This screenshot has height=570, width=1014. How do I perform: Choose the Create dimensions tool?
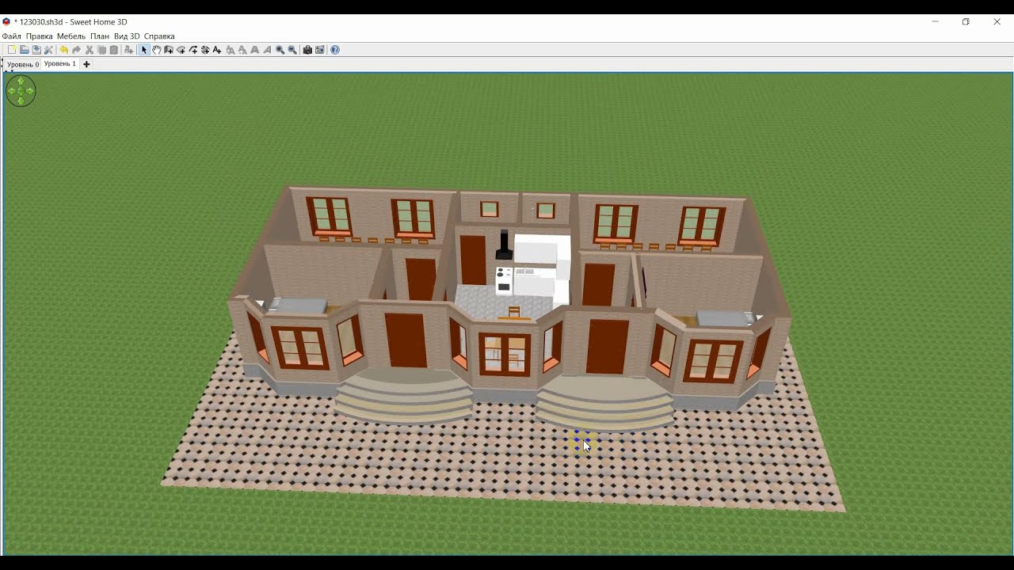(204, 50)
